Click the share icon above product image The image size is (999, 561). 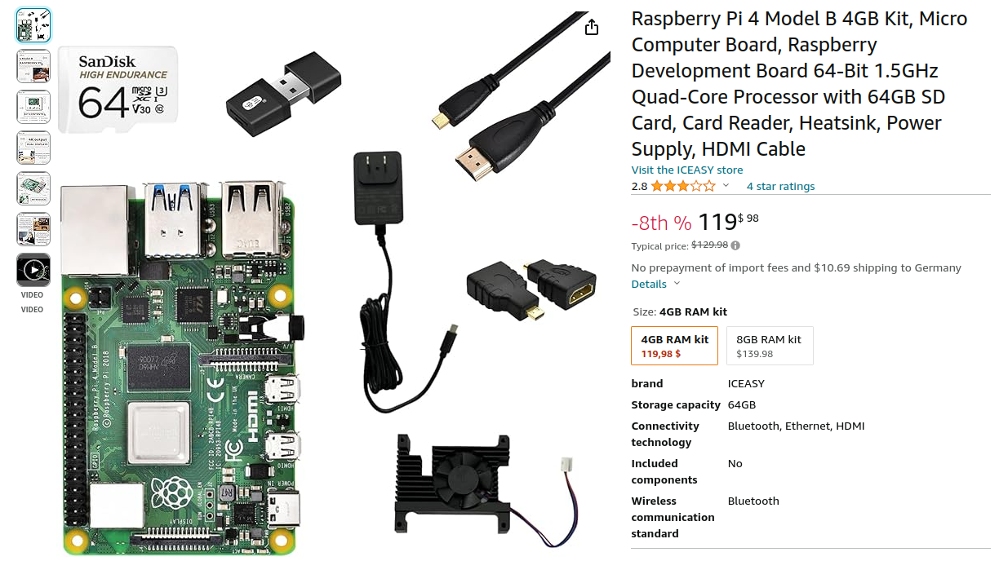click(x=592, y=28)
